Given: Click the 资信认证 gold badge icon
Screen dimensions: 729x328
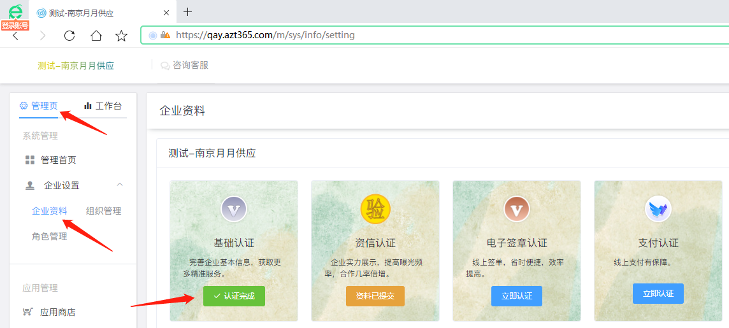Looking at the screenshot, I should coord(375,209).
